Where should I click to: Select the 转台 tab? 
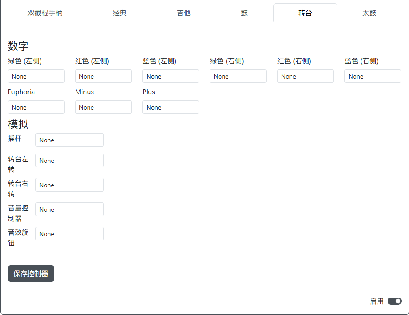click(305, 13)
